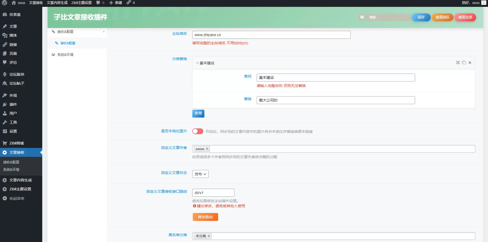Go to 文章 posts menu

point(21,26)
